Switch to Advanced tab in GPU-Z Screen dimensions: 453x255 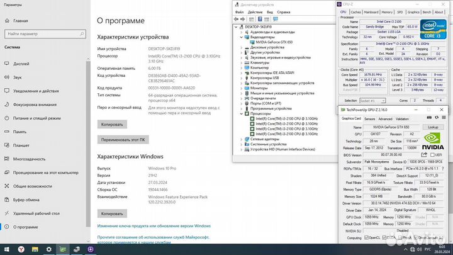[385, 119]
